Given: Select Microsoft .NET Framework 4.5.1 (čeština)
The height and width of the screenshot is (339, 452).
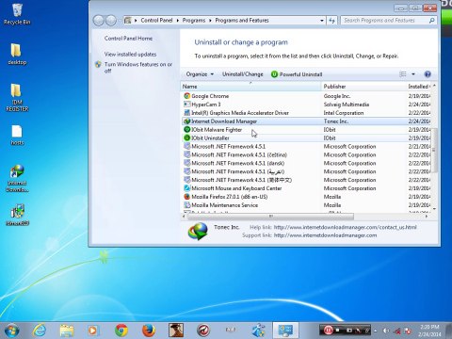Looking at the screenshot, I should (x=239, y=154).
